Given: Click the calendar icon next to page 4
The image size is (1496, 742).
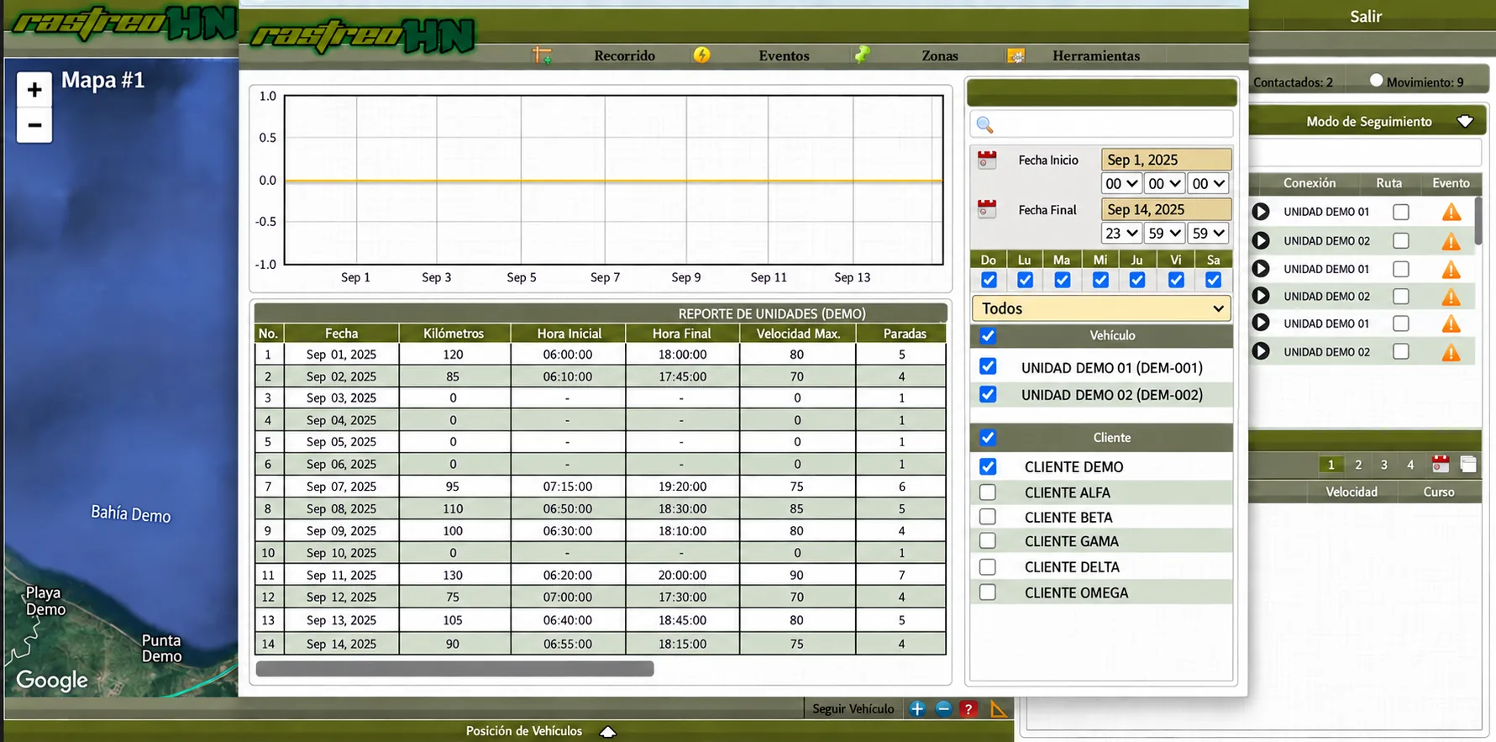Looking at the screenshot, I should point(1441,464).
